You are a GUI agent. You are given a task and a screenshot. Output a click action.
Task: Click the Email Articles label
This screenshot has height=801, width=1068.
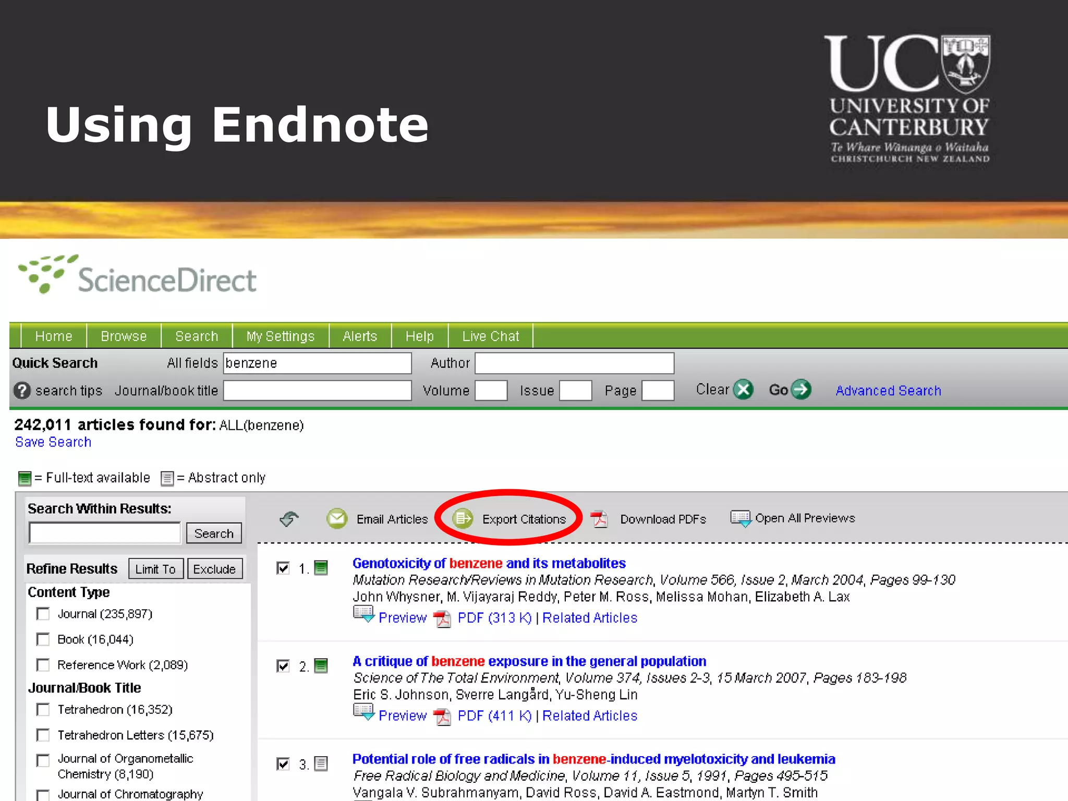pos(392,519)
